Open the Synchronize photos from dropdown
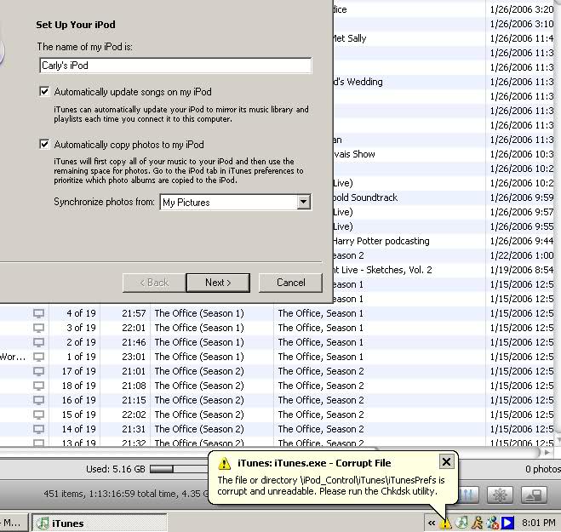The width and height of the screenshot is (561, 532). (x=303, y=202)
